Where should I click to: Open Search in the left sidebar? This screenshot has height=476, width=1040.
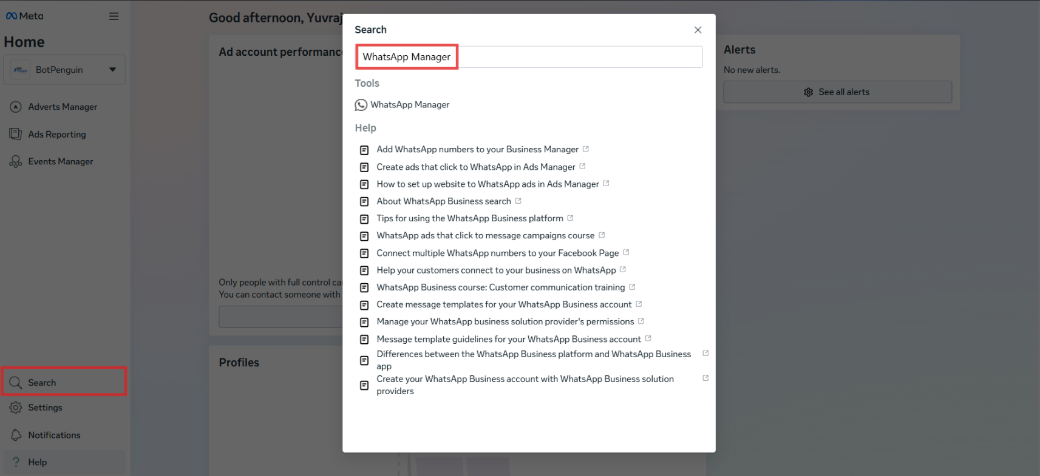coord(42,383)
